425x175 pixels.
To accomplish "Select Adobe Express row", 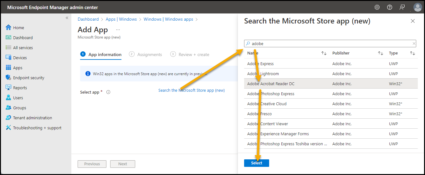I will [331, 64].
